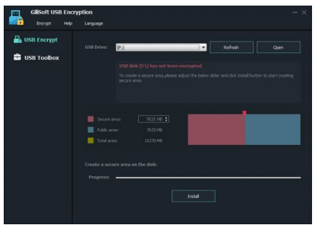Click the USB Encrypt sidebar icon

point(18,39)
